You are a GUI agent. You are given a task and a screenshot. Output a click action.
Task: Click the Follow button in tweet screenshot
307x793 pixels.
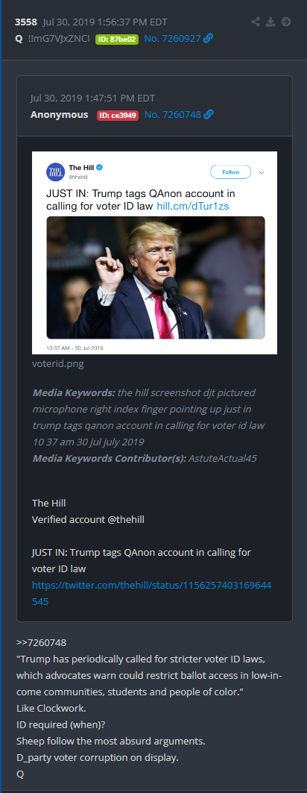pos(231,172)
